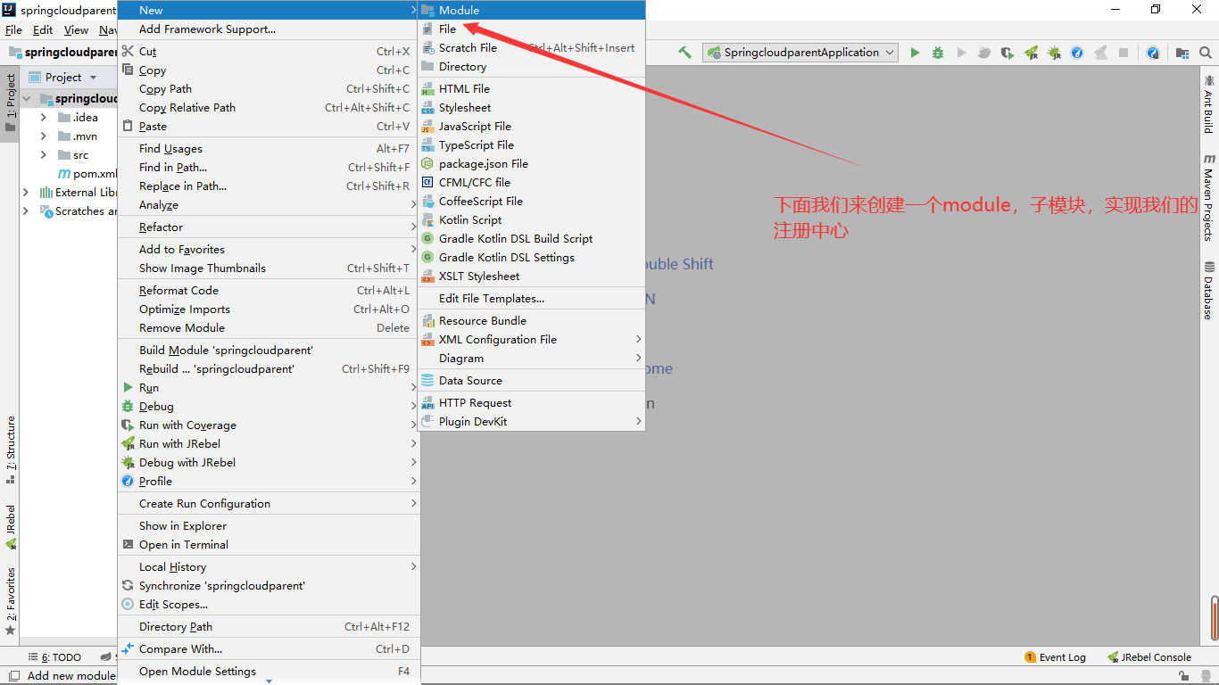Create a new XSLT Stylesheet

coord(531,276)
